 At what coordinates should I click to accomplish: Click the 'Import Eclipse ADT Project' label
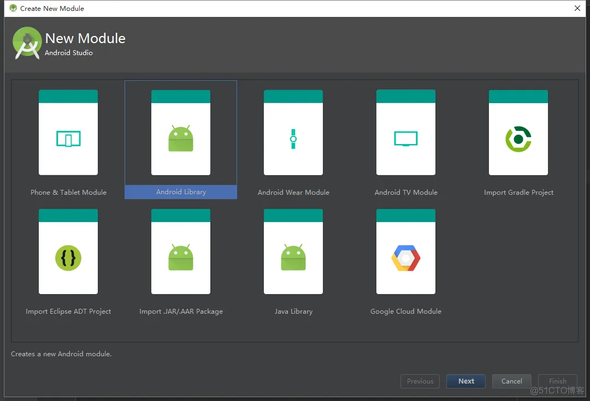[x=68, y=312]
